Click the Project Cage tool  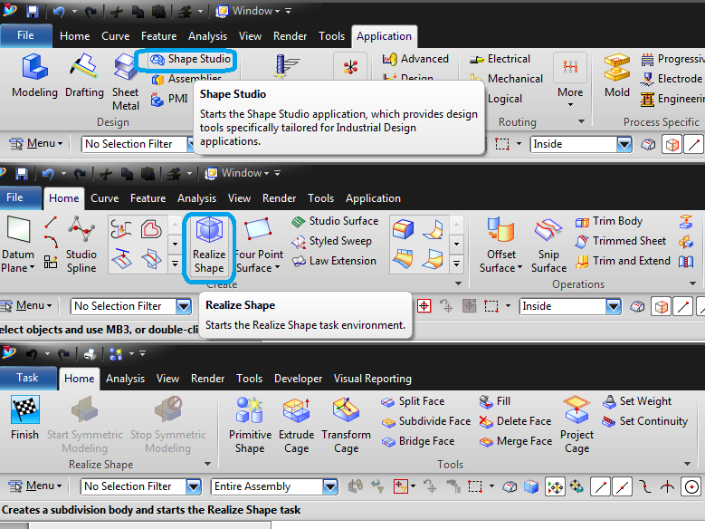576,425
